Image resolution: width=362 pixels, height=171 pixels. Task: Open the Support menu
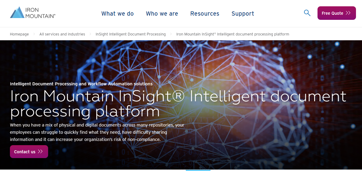(x=243, y=14)
